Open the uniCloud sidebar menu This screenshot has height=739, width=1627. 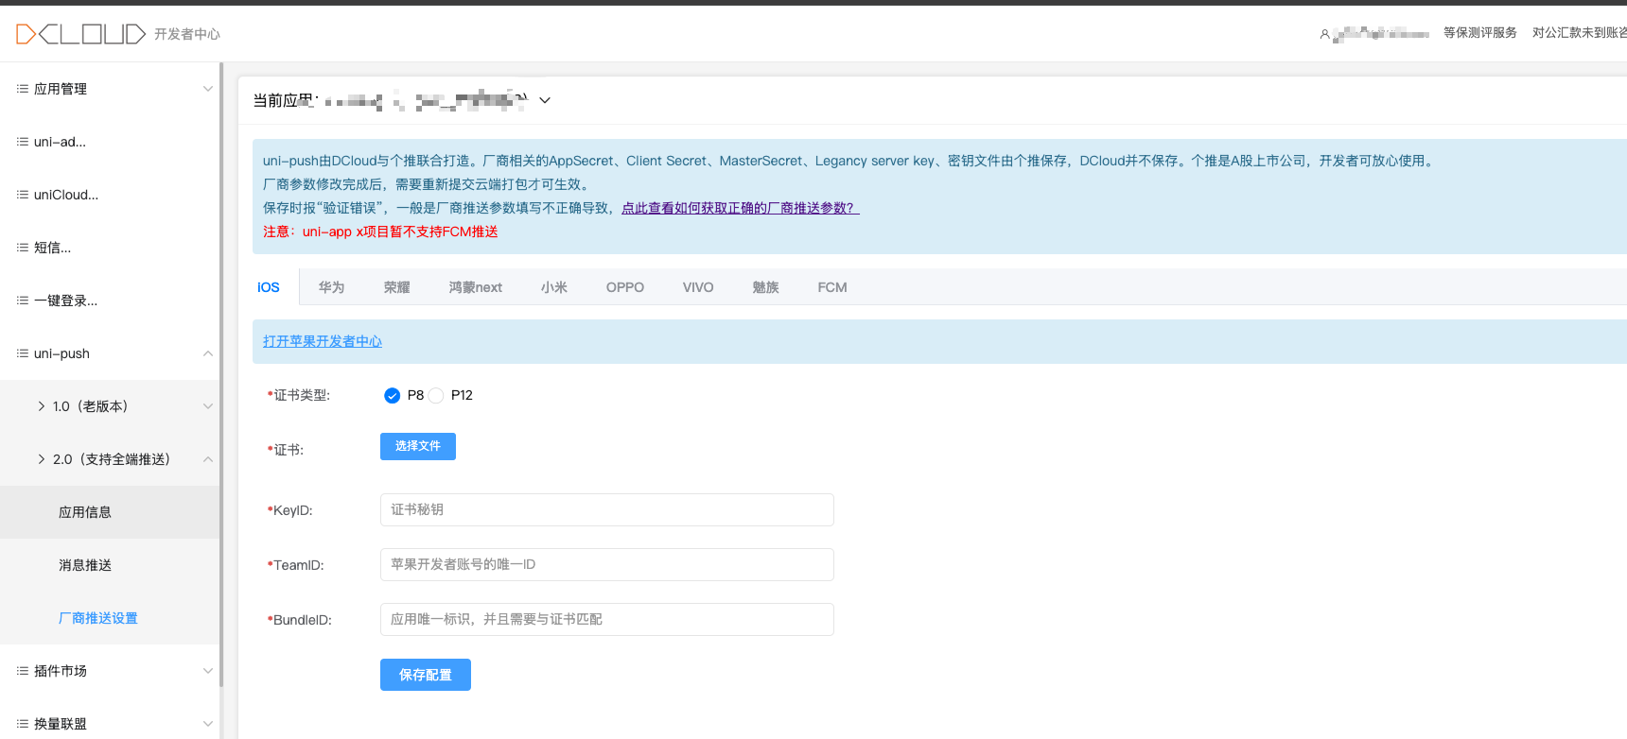pos(110,195)
